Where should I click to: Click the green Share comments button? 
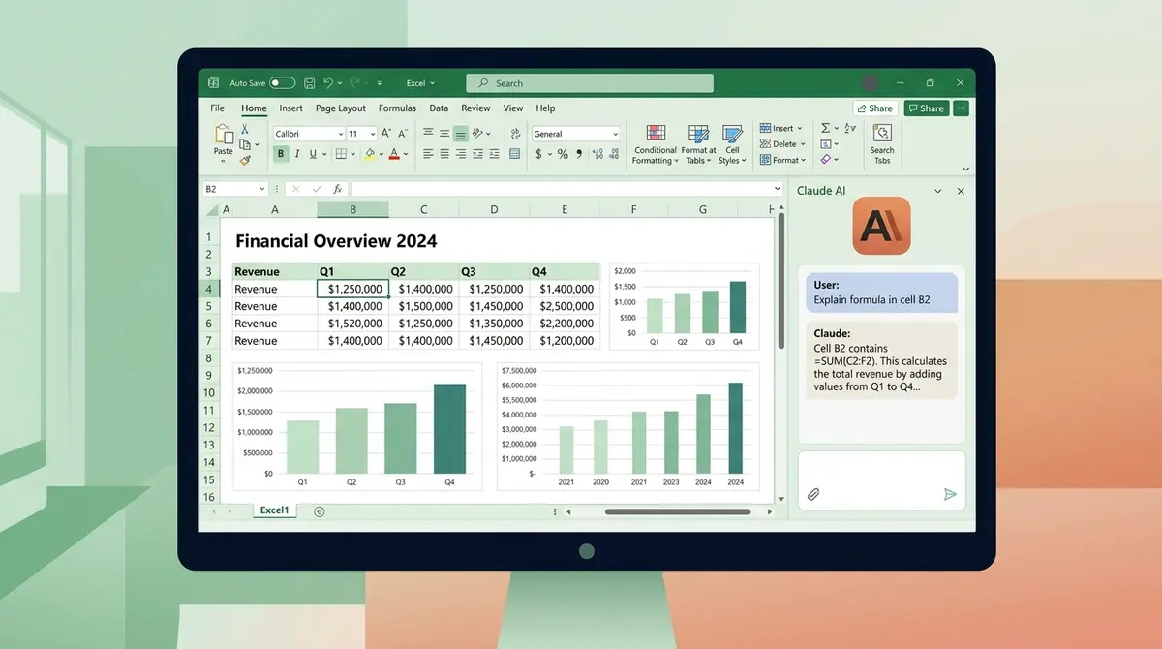coord(927,108)
